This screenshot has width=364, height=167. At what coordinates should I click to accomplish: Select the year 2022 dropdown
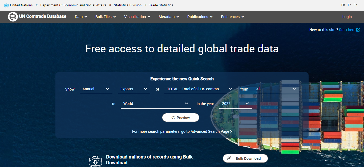tap(235, 104)
